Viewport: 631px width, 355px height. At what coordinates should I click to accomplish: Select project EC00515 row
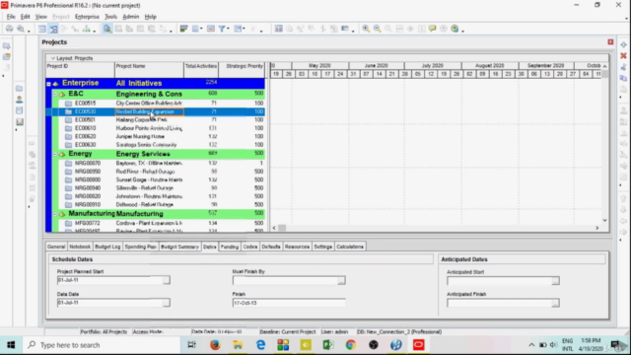(x=156, y=104)
